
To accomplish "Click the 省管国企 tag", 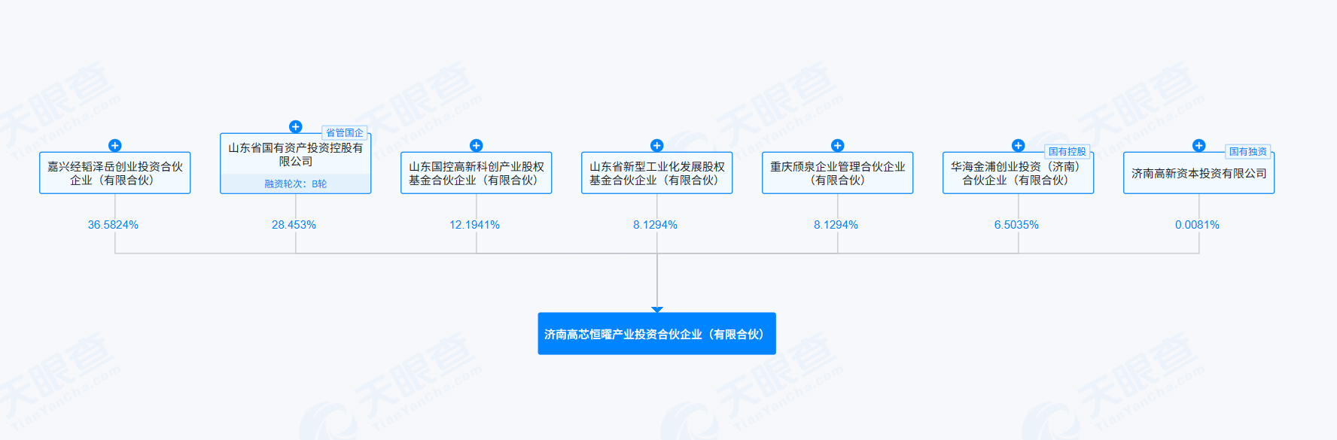I will (x=344, y=133).
